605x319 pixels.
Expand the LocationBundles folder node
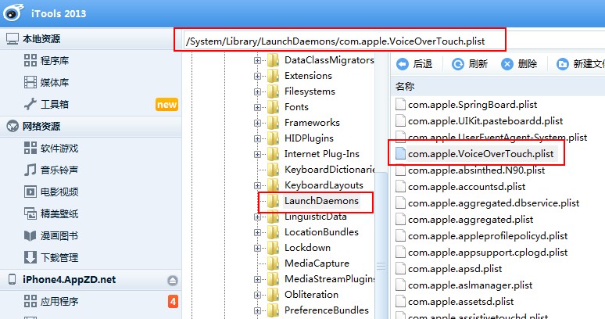click(257, 232)
